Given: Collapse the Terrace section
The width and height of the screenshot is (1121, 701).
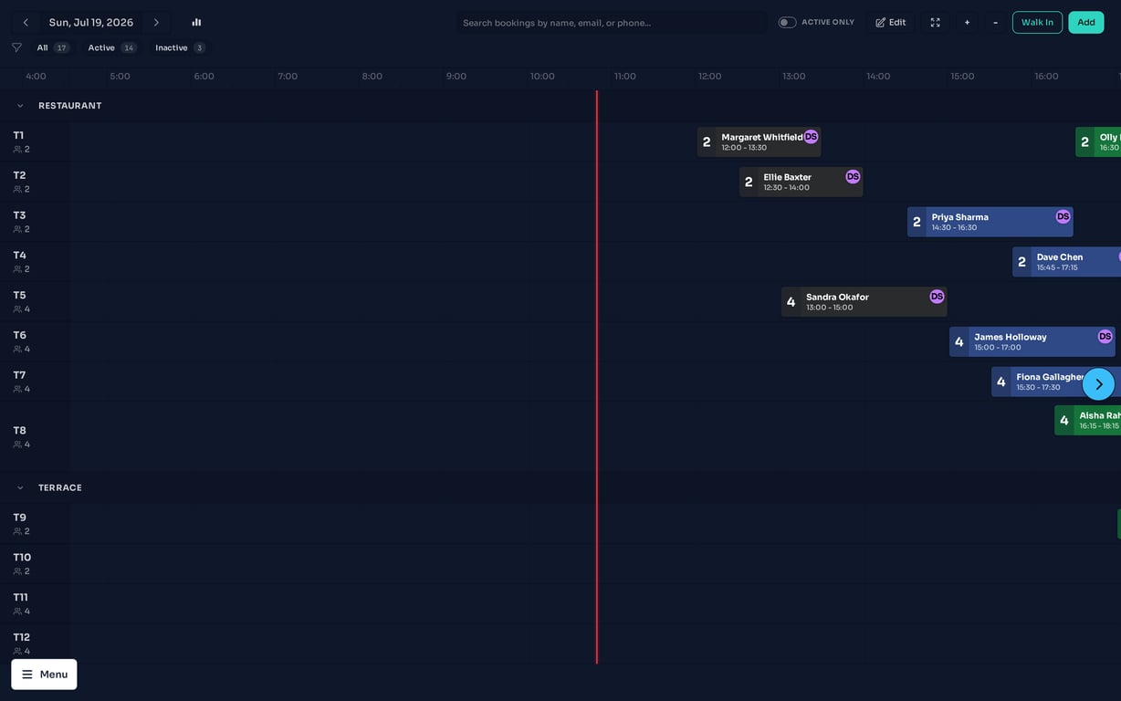Looking at the screenshot, I should (x=20, y=488).
